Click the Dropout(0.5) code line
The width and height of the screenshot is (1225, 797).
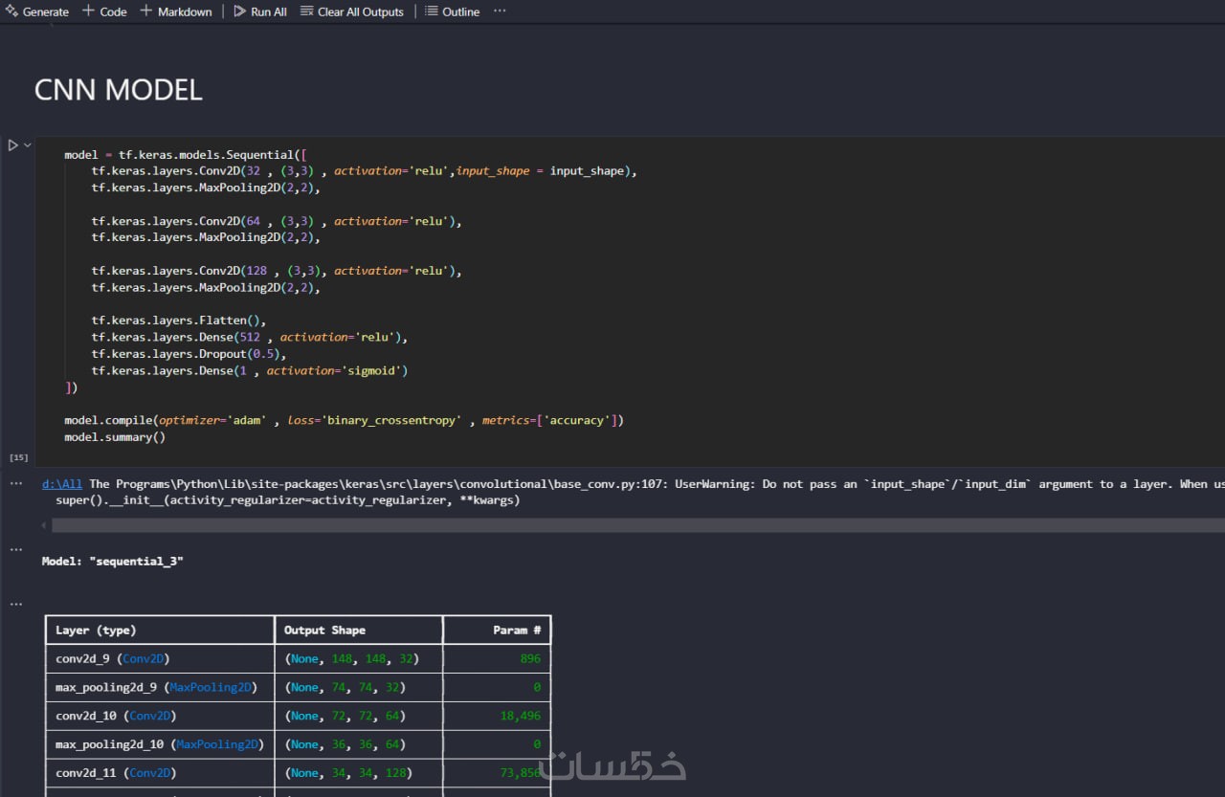click(189, 354)
